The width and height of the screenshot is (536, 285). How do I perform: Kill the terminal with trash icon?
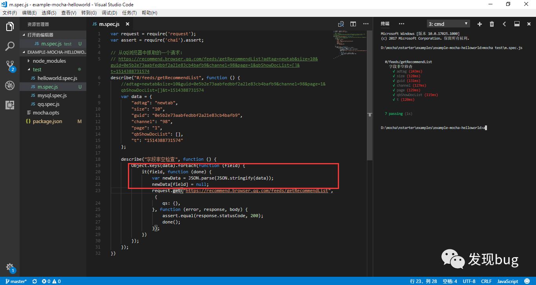pyautogui.click(x=492, y=24)
